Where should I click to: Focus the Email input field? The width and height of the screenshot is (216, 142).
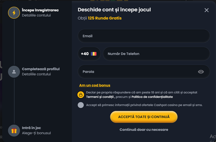[x=144, y=36]
